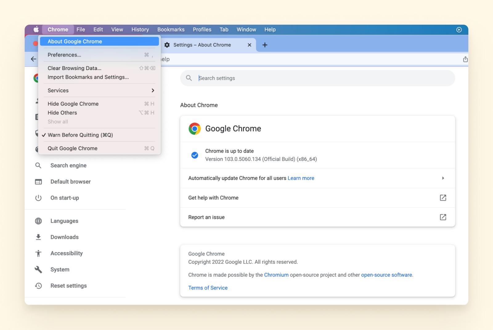Screen dimensions: 493x330
Task: Open the Window menu
Action: pyautogui.click(x=246, y=30)
